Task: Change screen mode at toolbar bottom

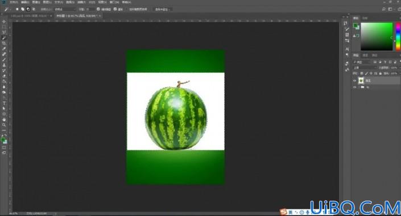Action: 4,153
